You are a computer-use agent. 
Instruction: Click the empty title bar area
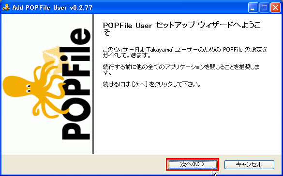point(170,8)
